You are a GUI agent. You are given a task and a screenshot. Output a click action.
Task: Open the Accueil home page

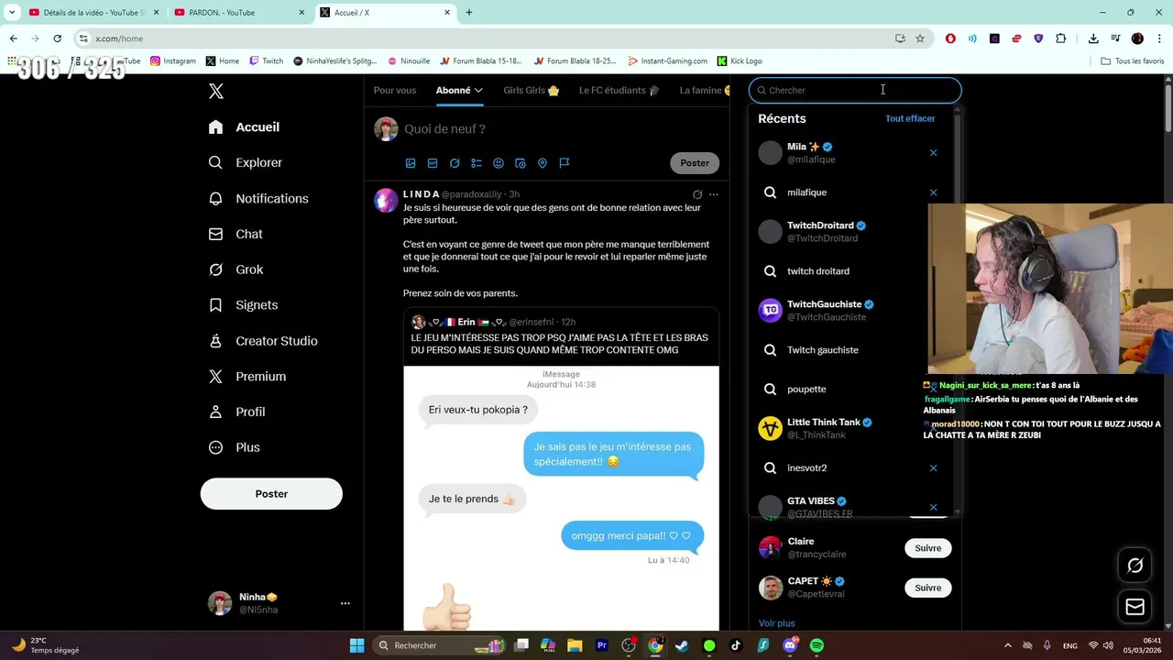coord(244,127)
